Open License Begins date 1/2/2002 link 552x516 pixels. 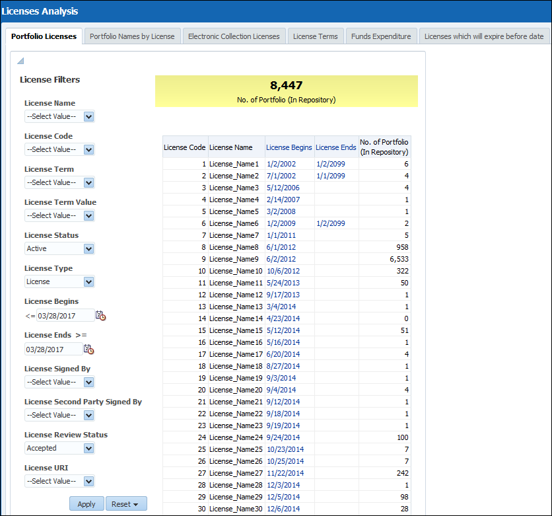tap(281, 164)
